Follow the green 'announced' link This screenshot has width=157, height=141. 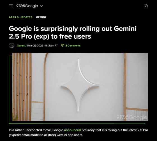coord(72,130)
